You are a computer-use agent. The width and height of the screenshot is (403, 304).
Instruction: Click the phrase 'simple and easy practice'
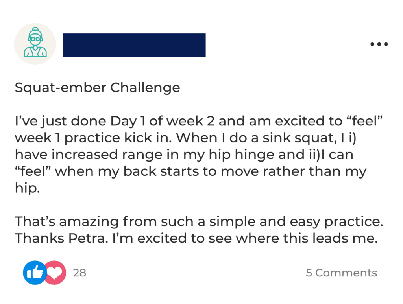tap(296, 221)
